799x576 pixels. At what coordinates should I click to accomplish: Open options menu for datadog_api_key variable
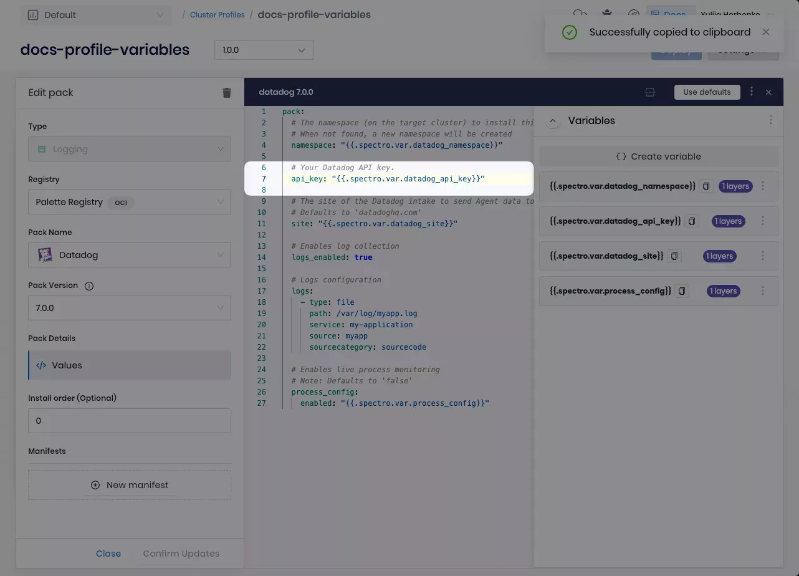763,221
